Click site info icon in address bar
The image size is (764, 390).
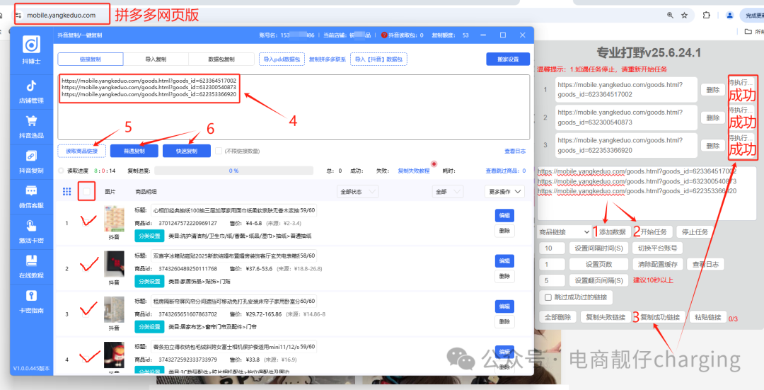click(x=19, y=15)
